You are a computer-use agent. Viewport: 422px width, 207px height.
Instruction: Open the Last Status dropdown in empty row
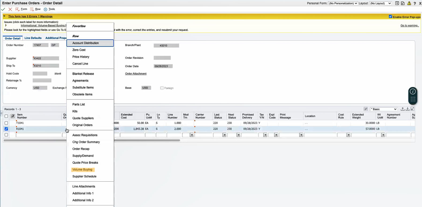(225, 135)
